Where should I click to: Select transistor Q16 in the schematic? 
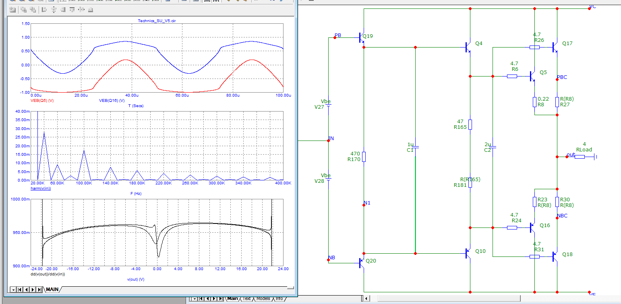(x=532, y=227)
